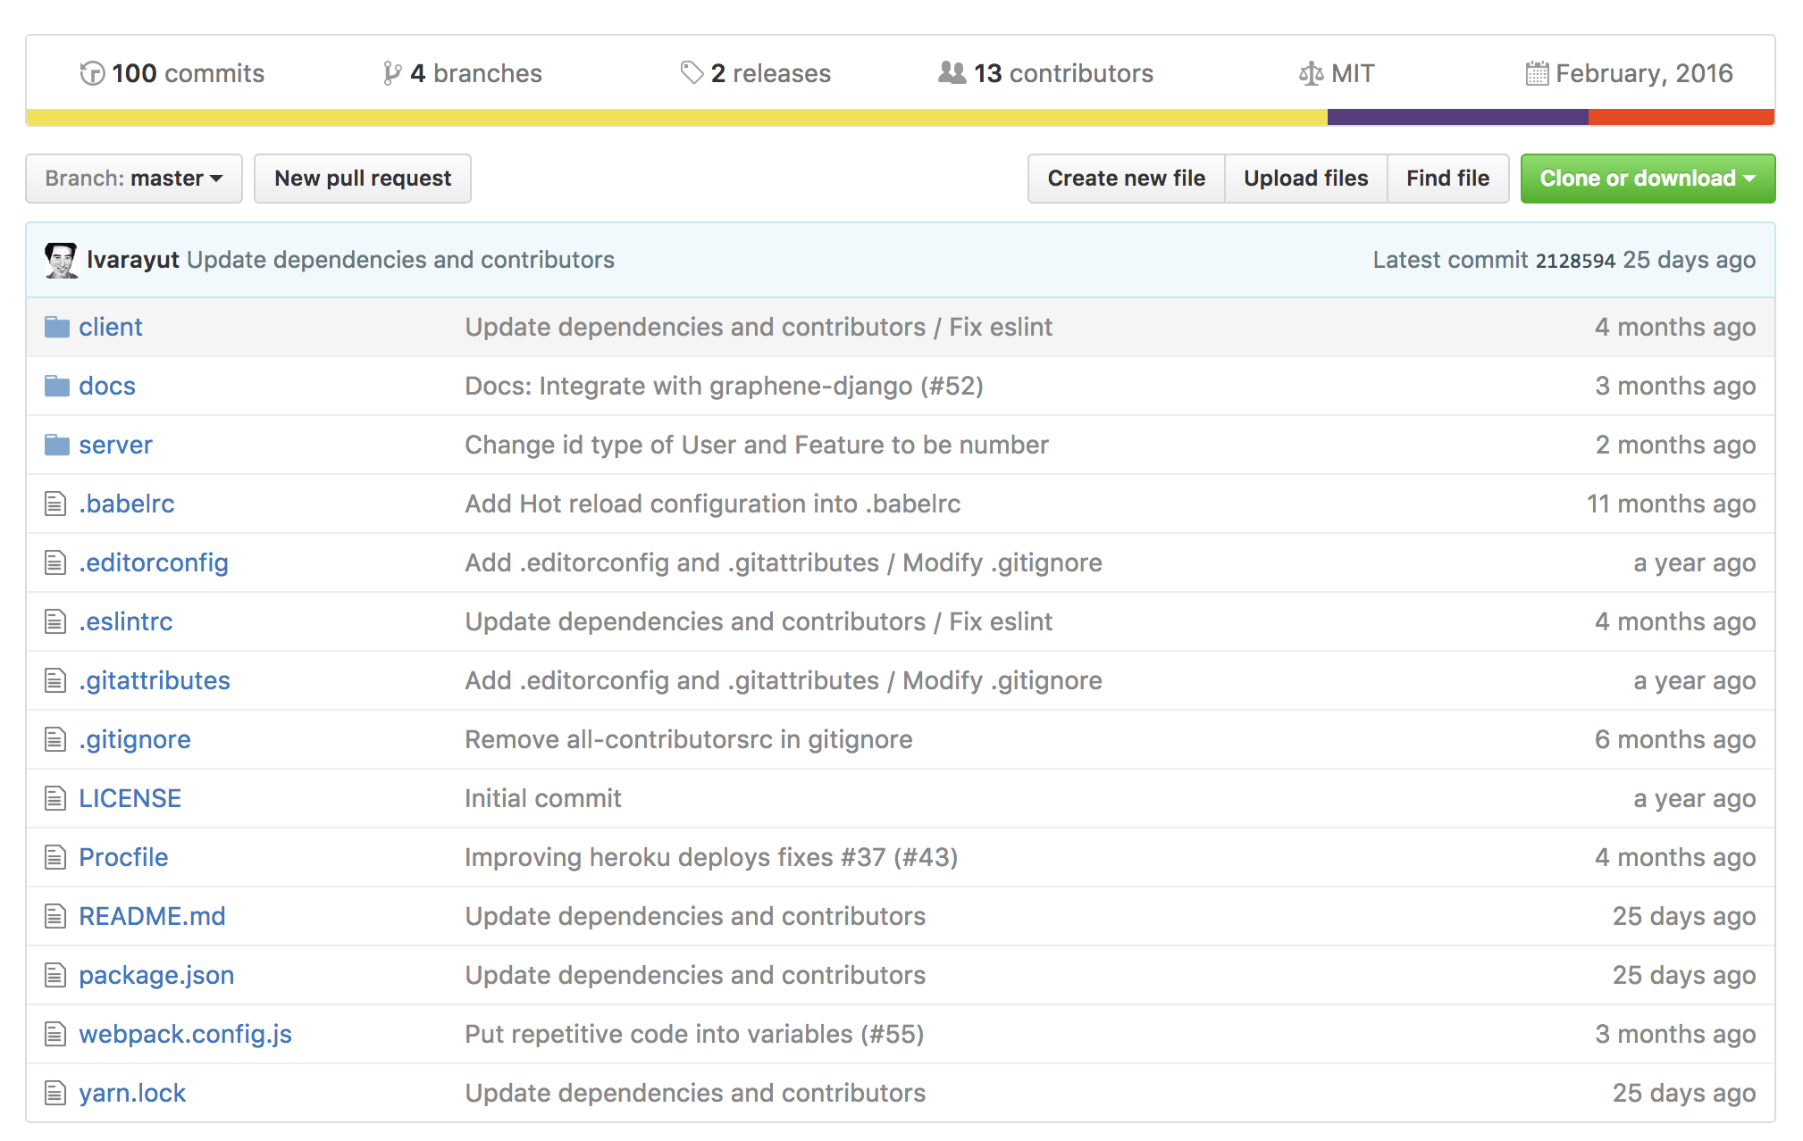Viewport: 1803px width, 1141px height.
Task: Click the yellow JavaScript language bar segment
Action: [676, 117]
